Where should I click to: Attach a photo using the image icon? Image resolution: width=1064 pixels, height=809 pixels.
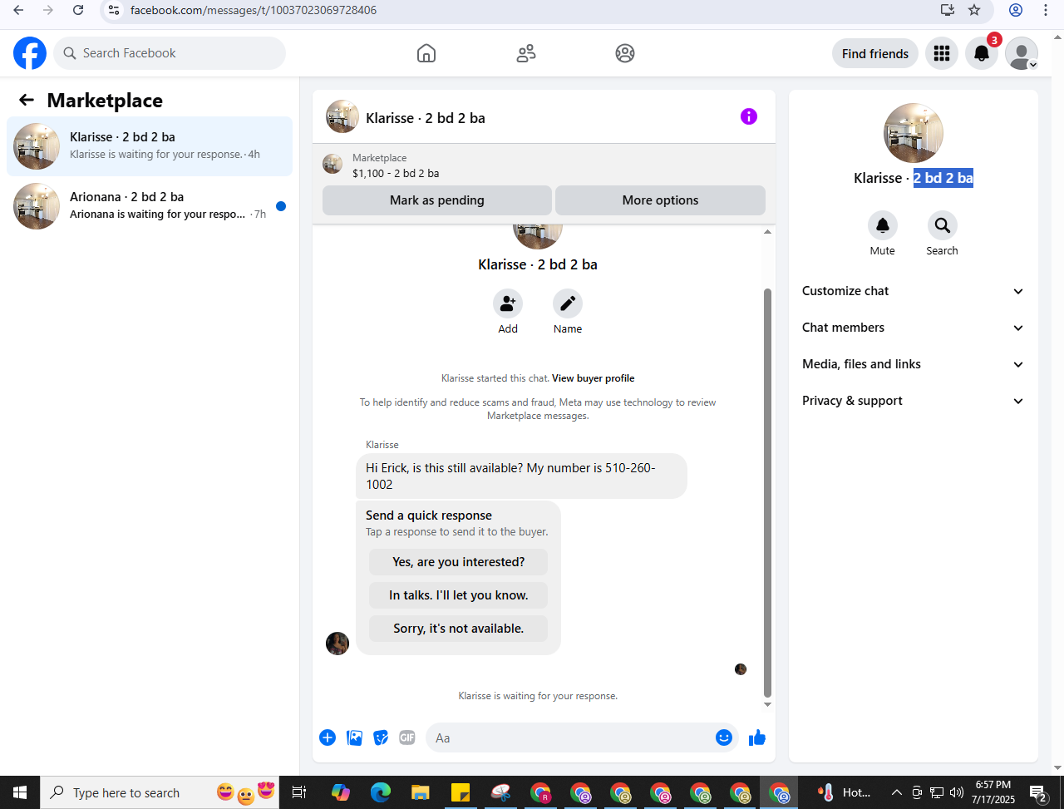[x=354, y=737]
